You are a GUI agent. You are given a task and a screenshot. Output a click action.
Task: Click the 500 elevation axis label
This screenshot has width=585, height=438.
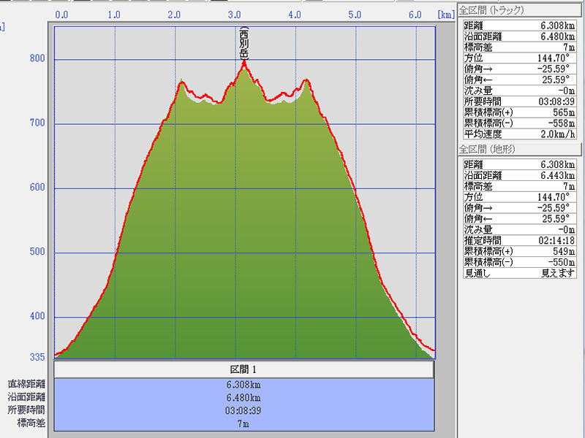tap(37, 253)
